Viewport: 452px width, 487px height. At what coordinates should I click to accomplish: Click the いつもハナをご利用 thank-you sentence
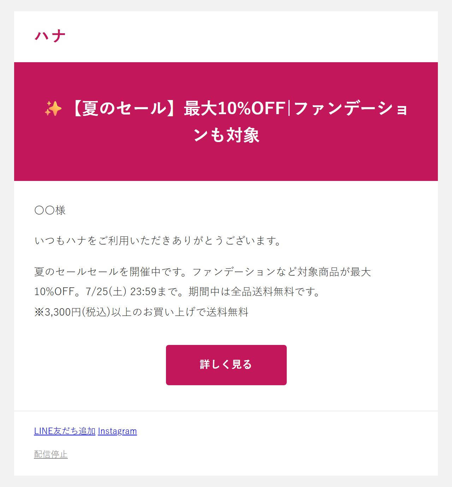(x=157, y=241)
